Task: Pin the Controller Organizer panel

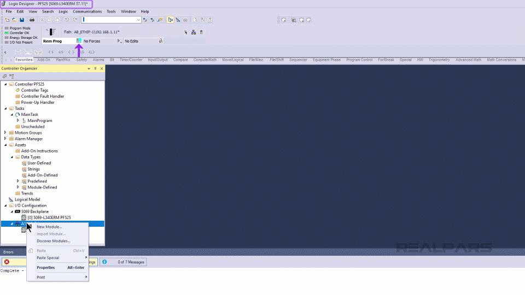Action: 95,69
